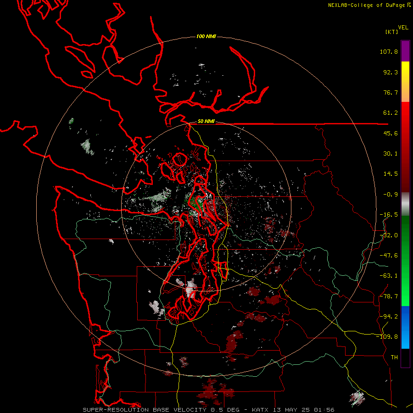This screenshot has width=413, height=413.
Task: Click the -94.2 velocity scale value
Action: tap(389, 317)
